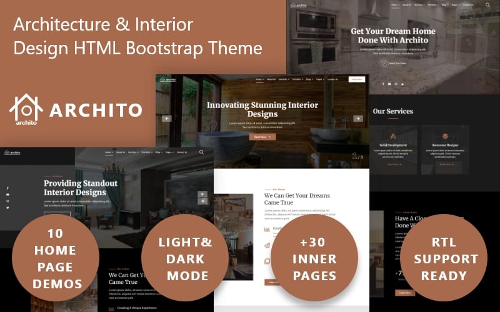Click the megaphone icon in white 'We Can Get Your Dreams' section
This screenshot has height=312, width=500.
coord(267,245)
